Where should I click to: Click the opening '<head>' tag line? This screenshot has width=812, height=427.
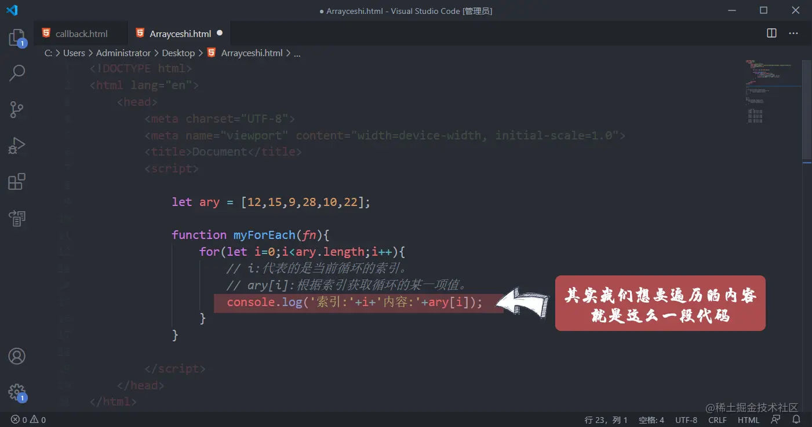(137, 102)
